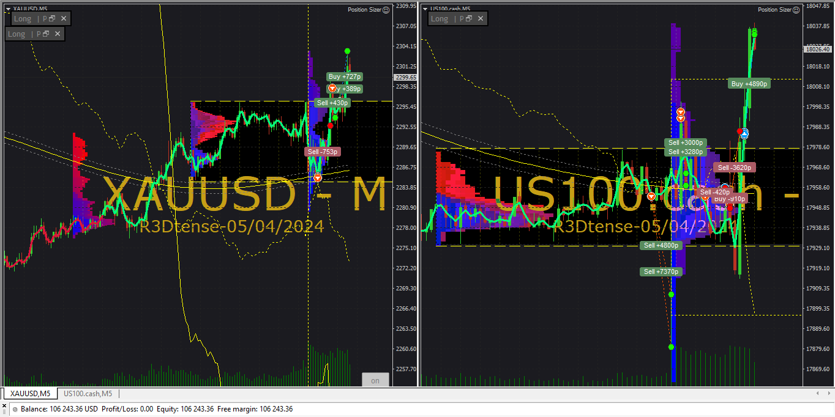Click the P button in US100.cash Long panel
Viewport: 835px width, 417px height.
click(462, 19)
